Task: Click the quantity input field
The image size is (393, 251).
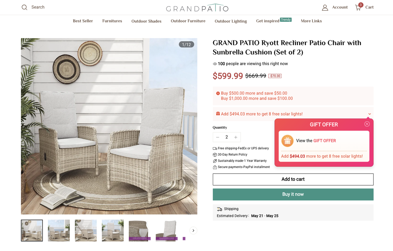Action: coord(227,137)
